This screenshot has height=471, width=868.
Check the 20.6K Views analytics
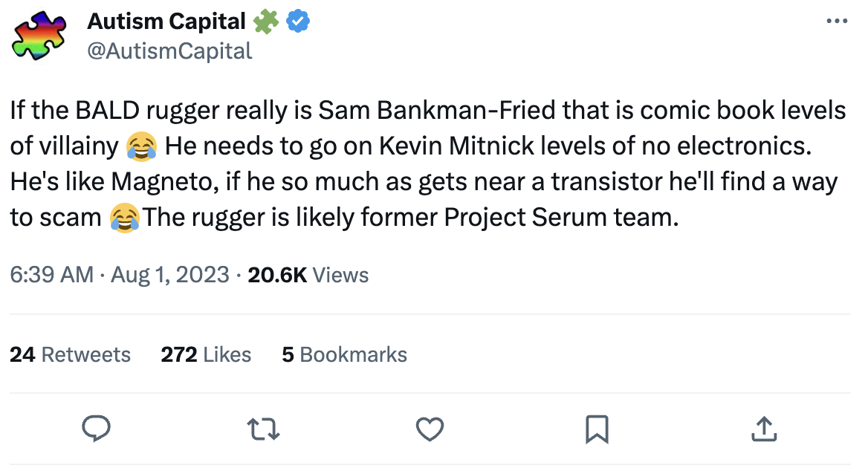coord(308,275)
